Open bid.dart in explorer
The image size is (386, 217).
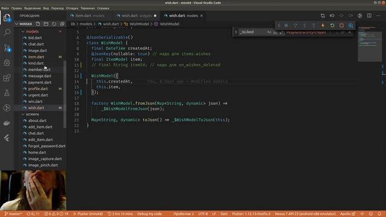[x=35, y=37]
